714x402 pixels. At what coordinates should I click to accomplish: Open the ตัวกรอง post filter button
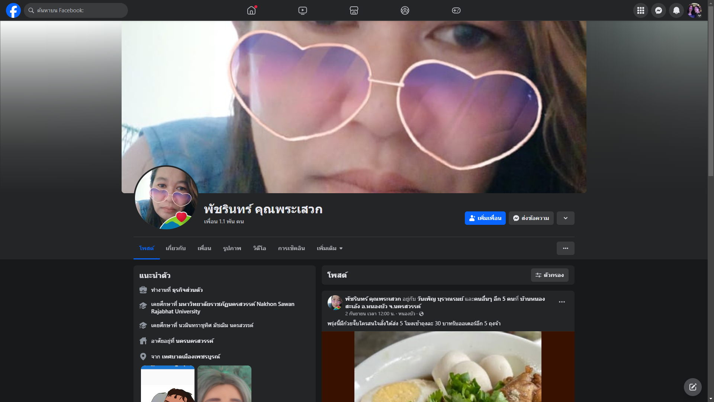(549, 275)
